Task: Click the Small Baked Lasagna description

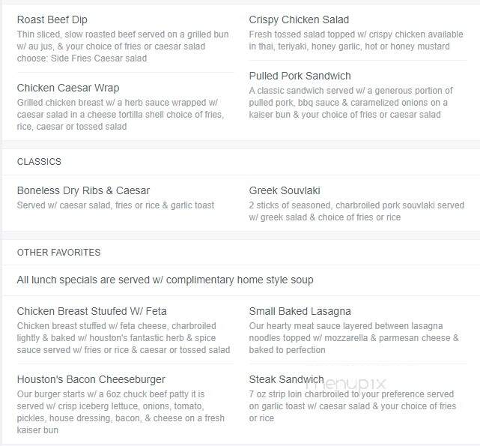Action: [354, 338]
